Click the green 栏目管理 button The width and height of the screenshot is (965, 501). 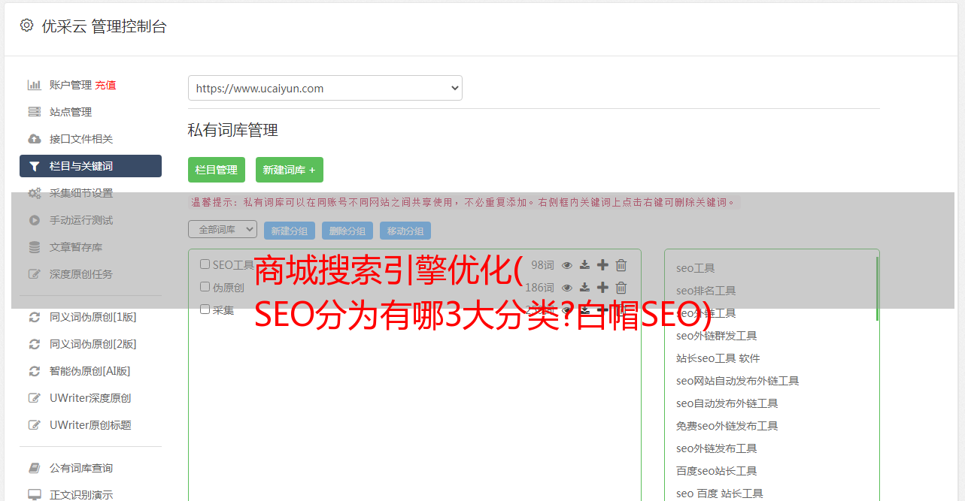[217, 170]
